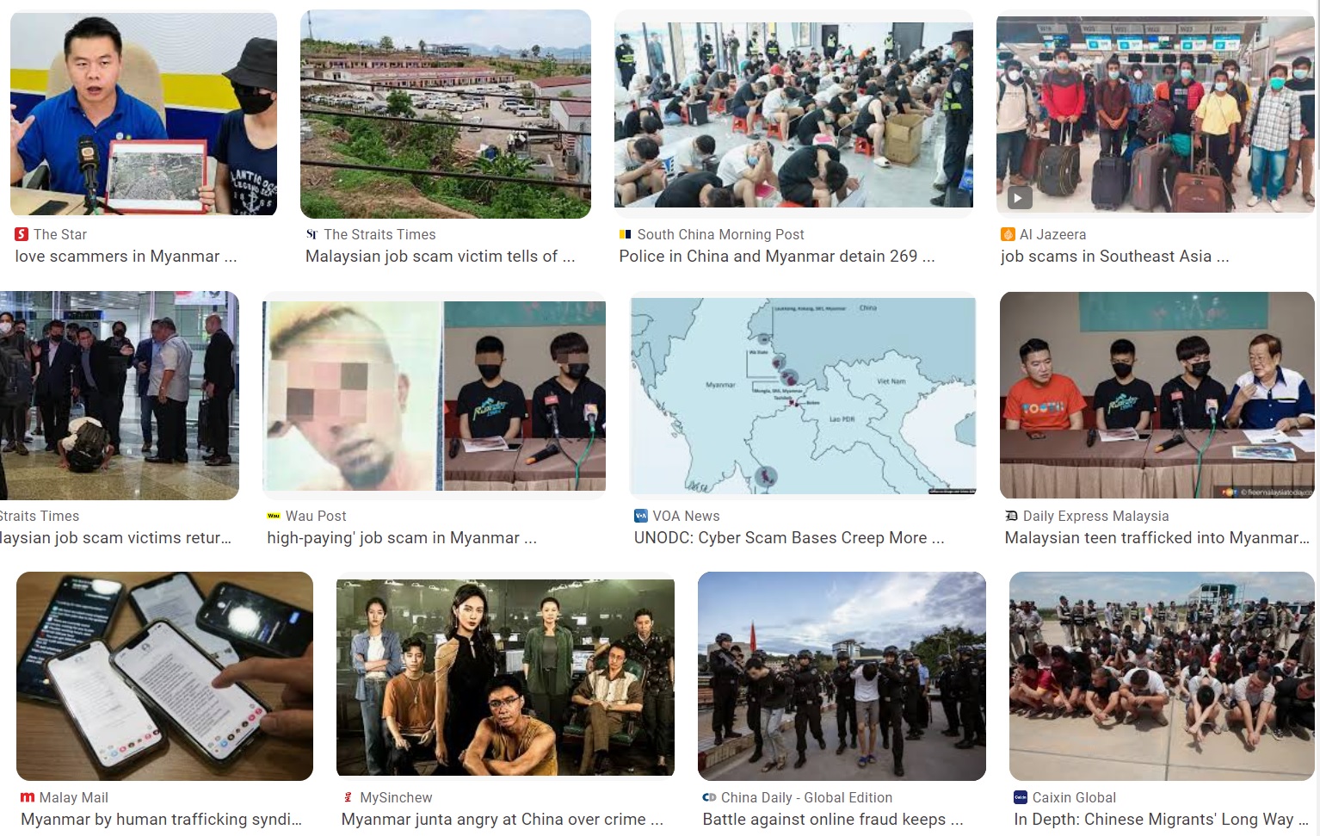Image resolution: width=1320 pixels, height=836 pixels.
Task: Select the MySinchew movie poster image
Action: (505, 678)
